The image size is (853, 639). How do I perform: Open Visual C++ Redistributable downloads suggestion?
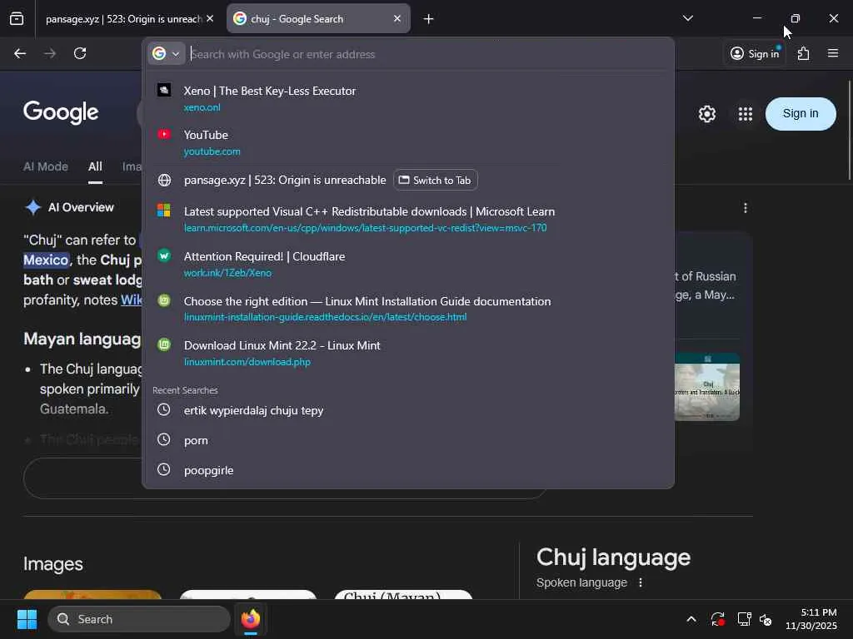point(408,219)
